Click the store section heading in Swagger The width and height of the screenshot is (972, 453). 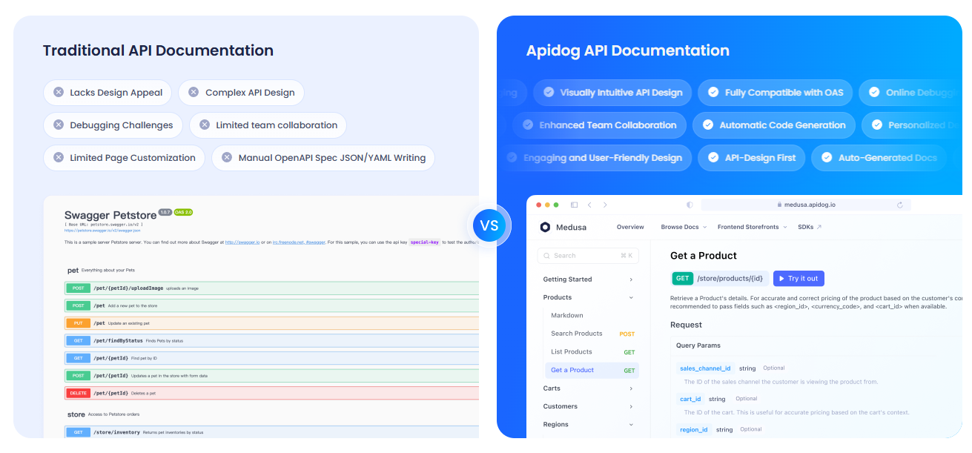click(x=76, y=414)
